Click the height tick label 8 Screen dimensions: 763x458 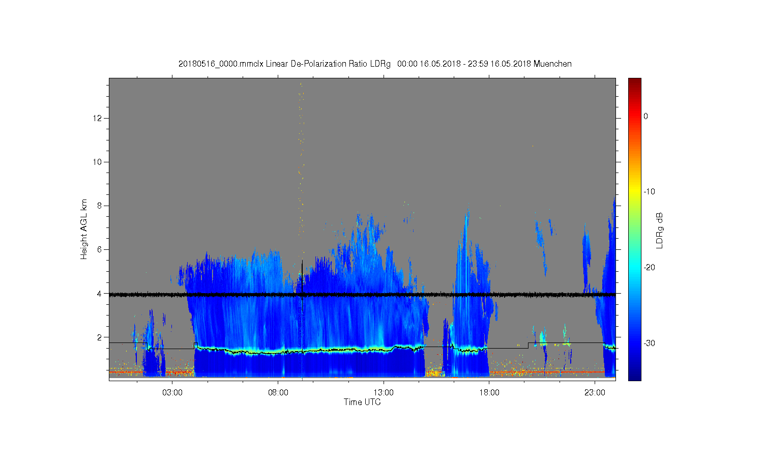coord(100,206)
